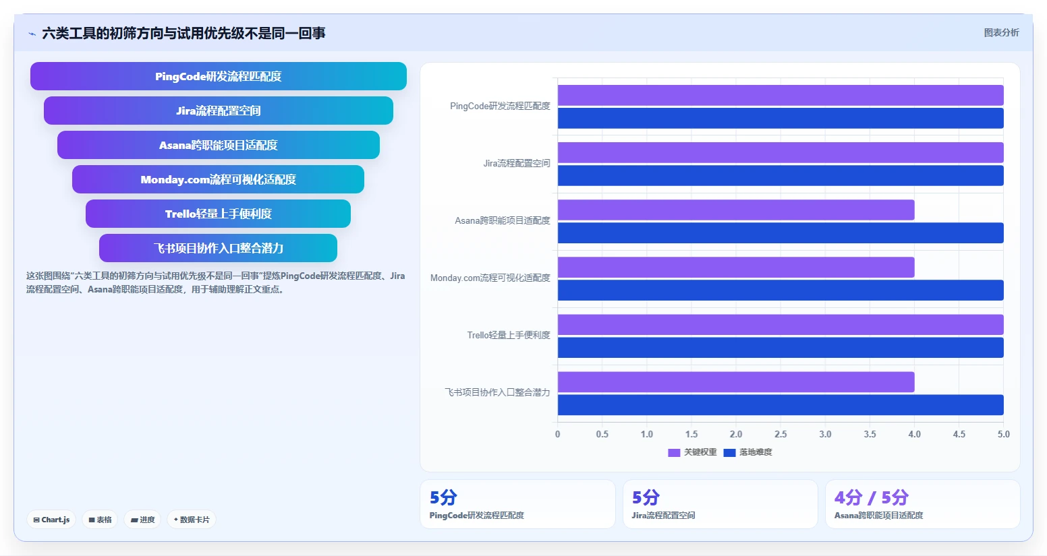Open the 4分 / 5分 Asana data card
1047x556 pixels.
(922, 504)
